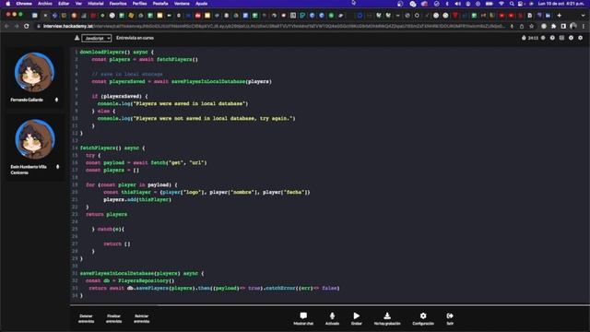This screenshot has height=332, width=590.
Task: Click the volume icon in the menu bar
Action: (x=457, y=4)
